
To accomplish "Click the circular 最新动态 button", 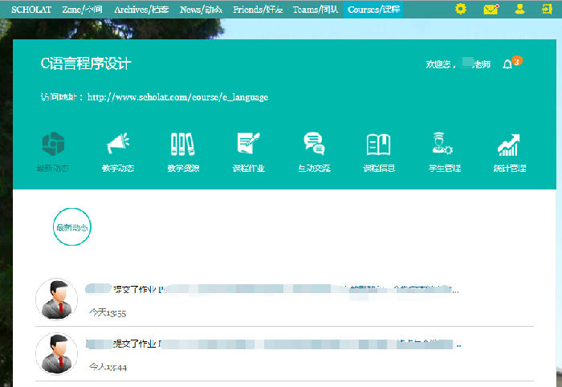I will (72, 227).
